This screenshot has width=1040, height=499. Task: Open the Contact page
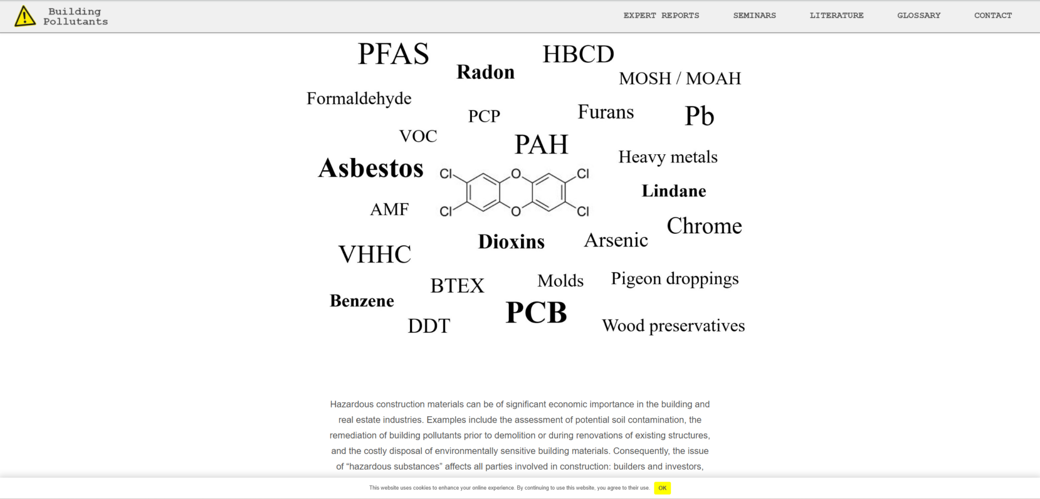pyautogui.click(x=992, y=16)
